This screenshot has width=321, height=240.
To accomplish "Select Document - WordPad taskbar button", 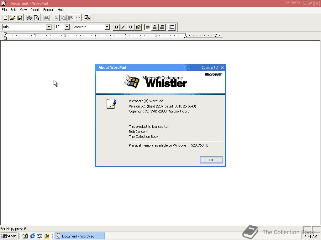I will pos(80,236).
